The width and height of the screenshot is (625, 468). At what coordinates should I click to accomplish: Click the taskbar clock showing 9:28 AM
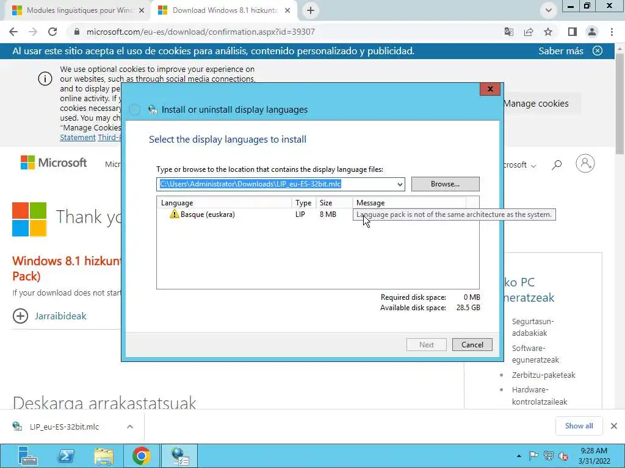[x=594, y=456]
